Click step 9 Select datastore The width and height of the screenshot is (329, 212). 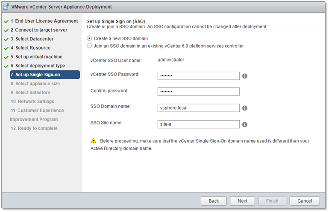(x=30, y=93)
